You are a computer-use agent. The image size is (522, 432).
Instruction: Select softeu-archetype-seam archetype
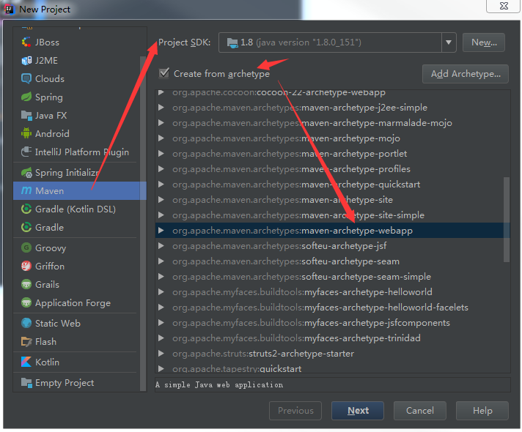(x=332, y=261)
